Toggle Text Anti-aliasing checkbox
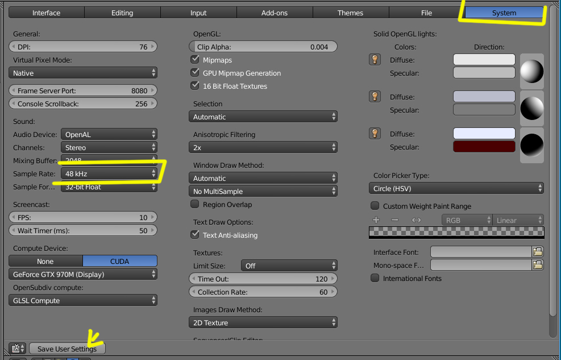Viewport: 561px width, 360px height. 195,234
